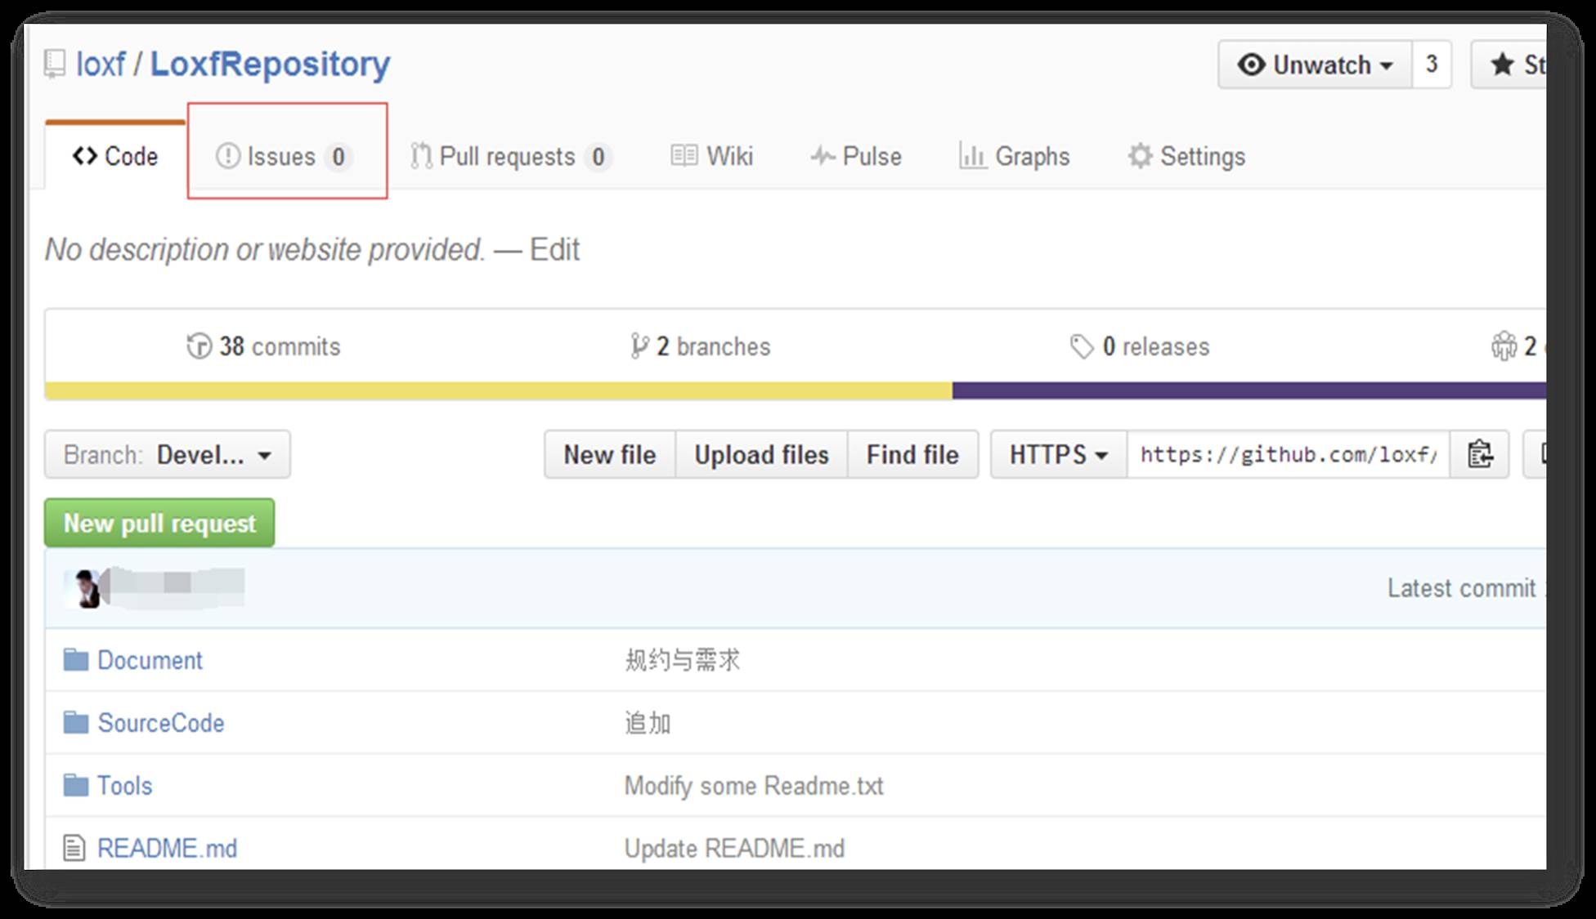
Task: Click commit message Update README.md
Action: point(734,849)
